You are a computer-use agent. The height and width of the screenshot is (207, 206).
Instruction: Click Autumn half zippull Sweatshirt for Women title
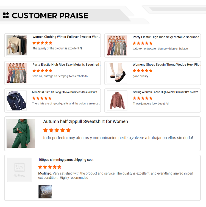85,122
